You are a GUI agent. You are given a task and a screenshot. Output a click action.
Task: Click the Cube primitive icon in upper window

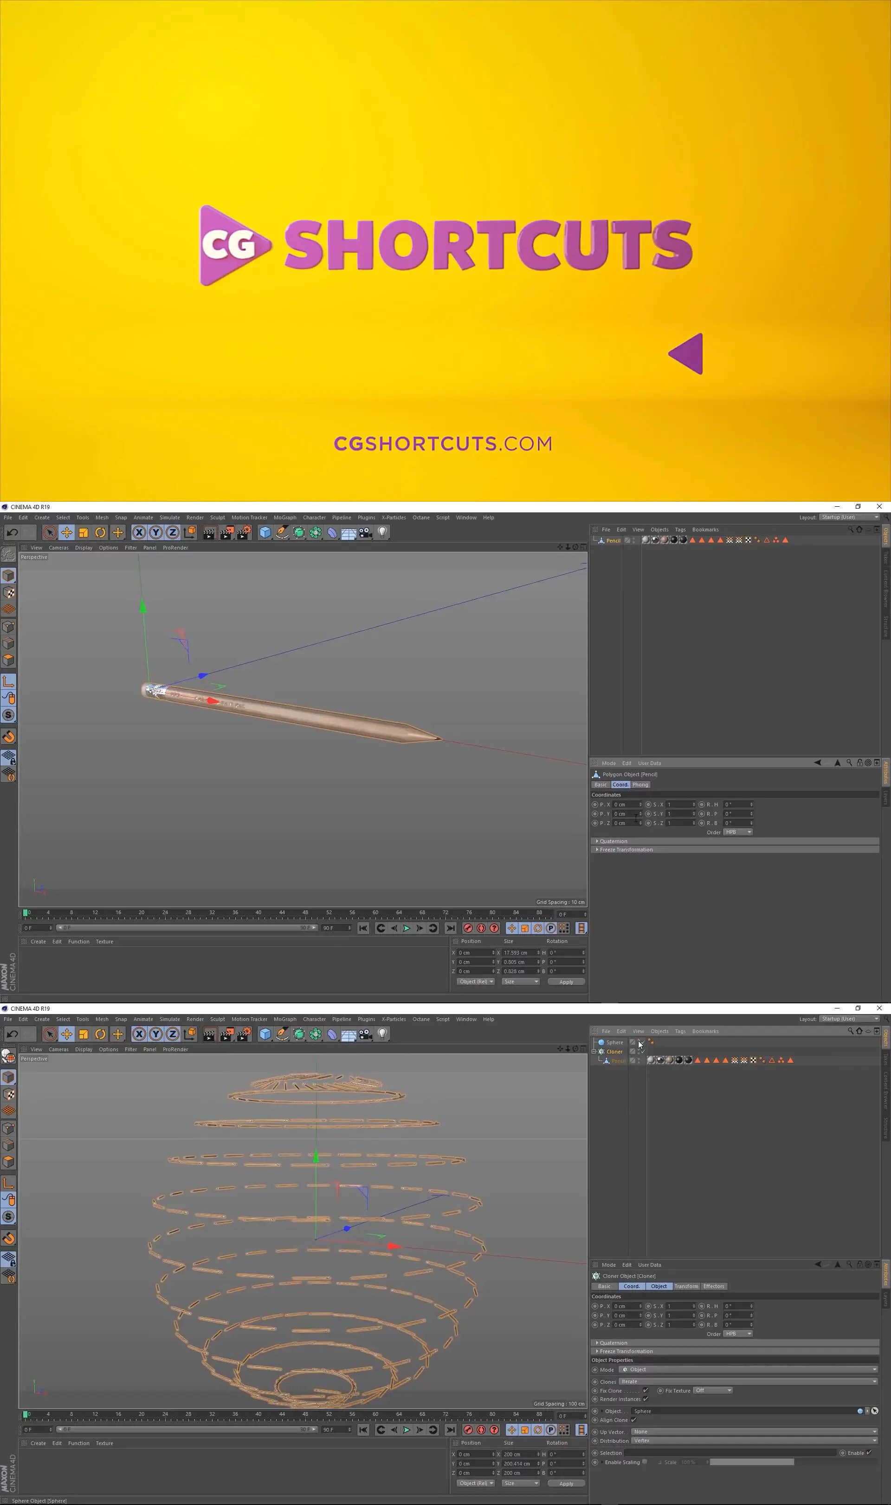click(265, 532)
